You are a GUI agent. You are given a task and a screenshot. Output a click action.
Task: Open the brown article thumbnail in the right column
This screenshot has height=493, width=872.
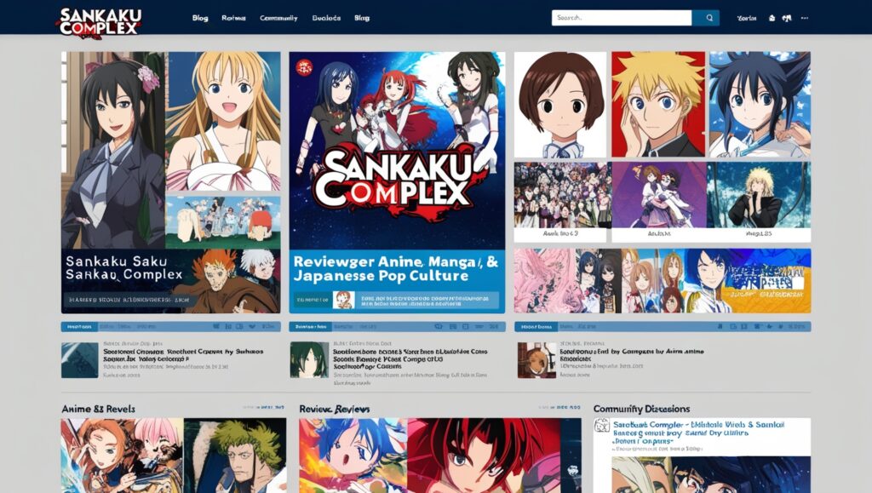click(536, 360)
